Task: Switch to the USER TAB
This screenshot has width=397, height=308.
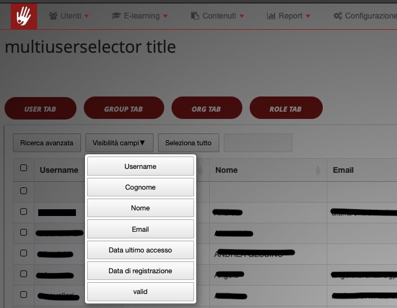Action: [40, 109]
